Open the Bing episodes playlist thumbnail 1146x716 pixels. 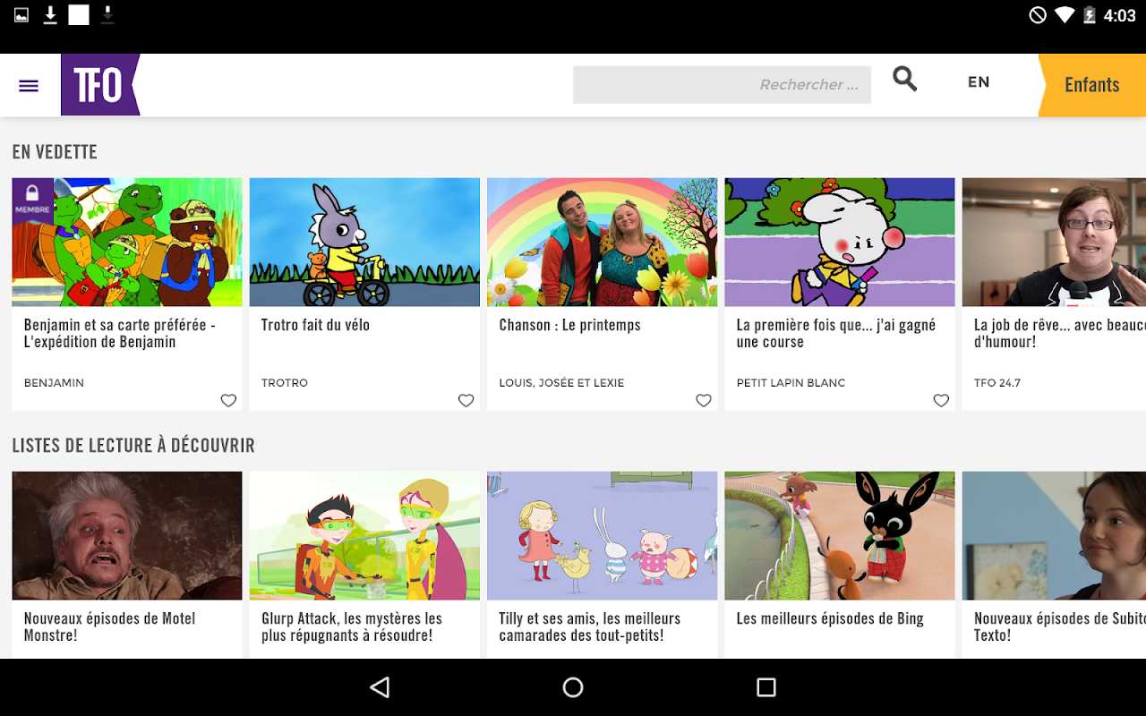tap(840, 536)
